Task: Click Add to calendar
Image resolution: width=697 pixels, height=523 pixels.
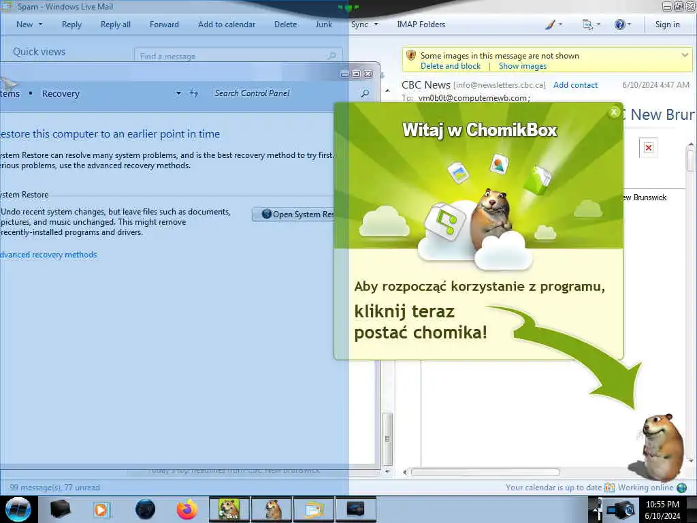Action: pyautogui.click(x=227, y=25)
